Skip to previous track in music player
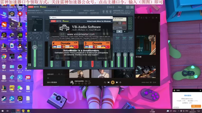The image size is (202, 113). click(x=109, y=82)
